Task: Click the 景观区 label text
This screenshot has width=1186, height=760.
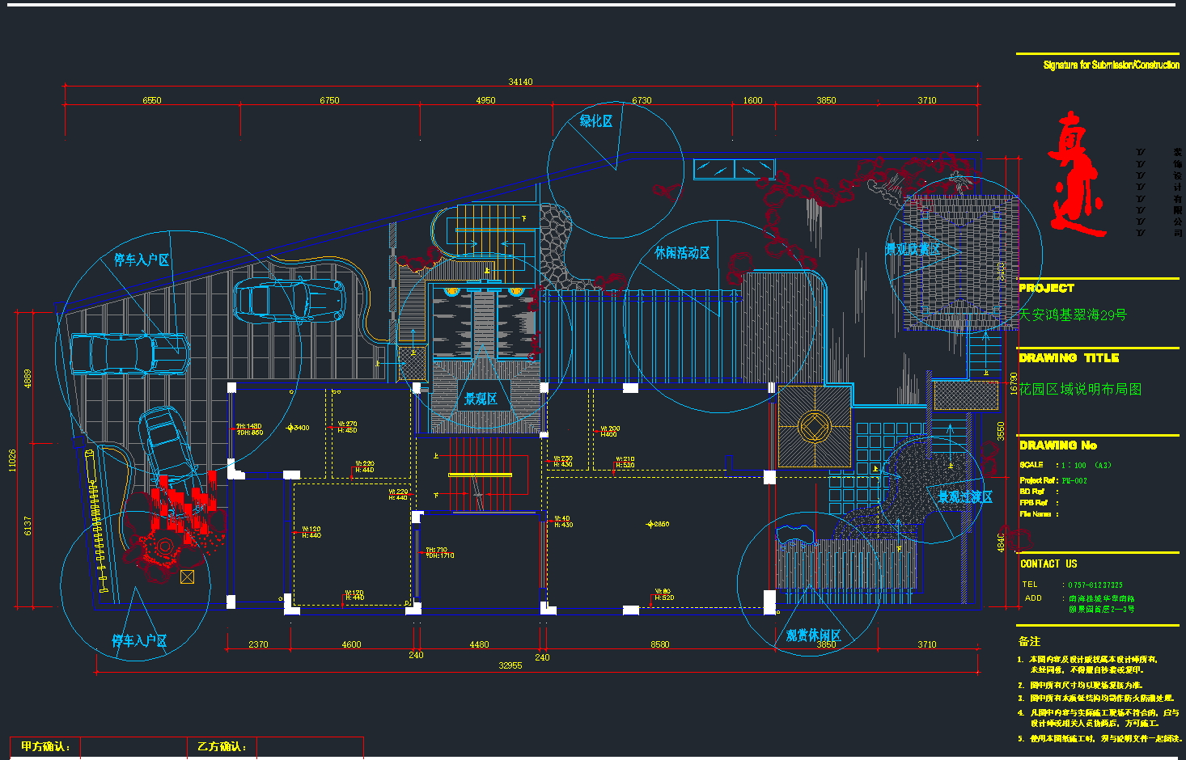Action: tap(481, 399)
